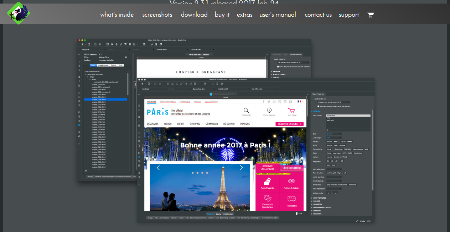Go to the previous slide in the Eiffel Tower carousel
450x232 pixels.
[x=158, y=168]
